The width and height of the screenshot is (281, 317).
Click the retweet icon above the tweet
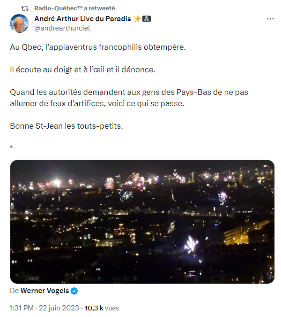(x=25, y=8)
